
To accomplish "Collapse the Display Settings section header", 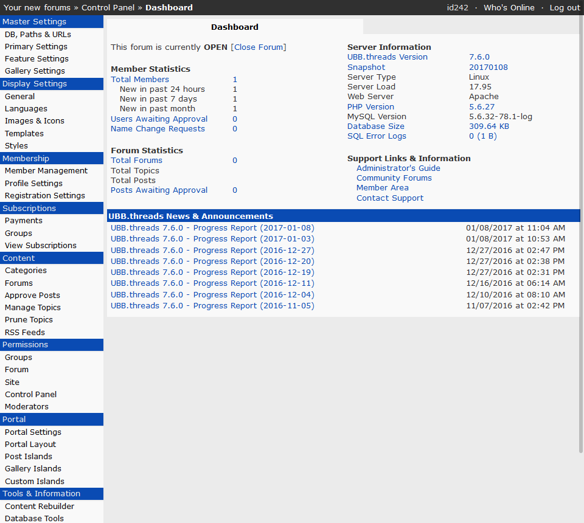I will coord(52,84).
